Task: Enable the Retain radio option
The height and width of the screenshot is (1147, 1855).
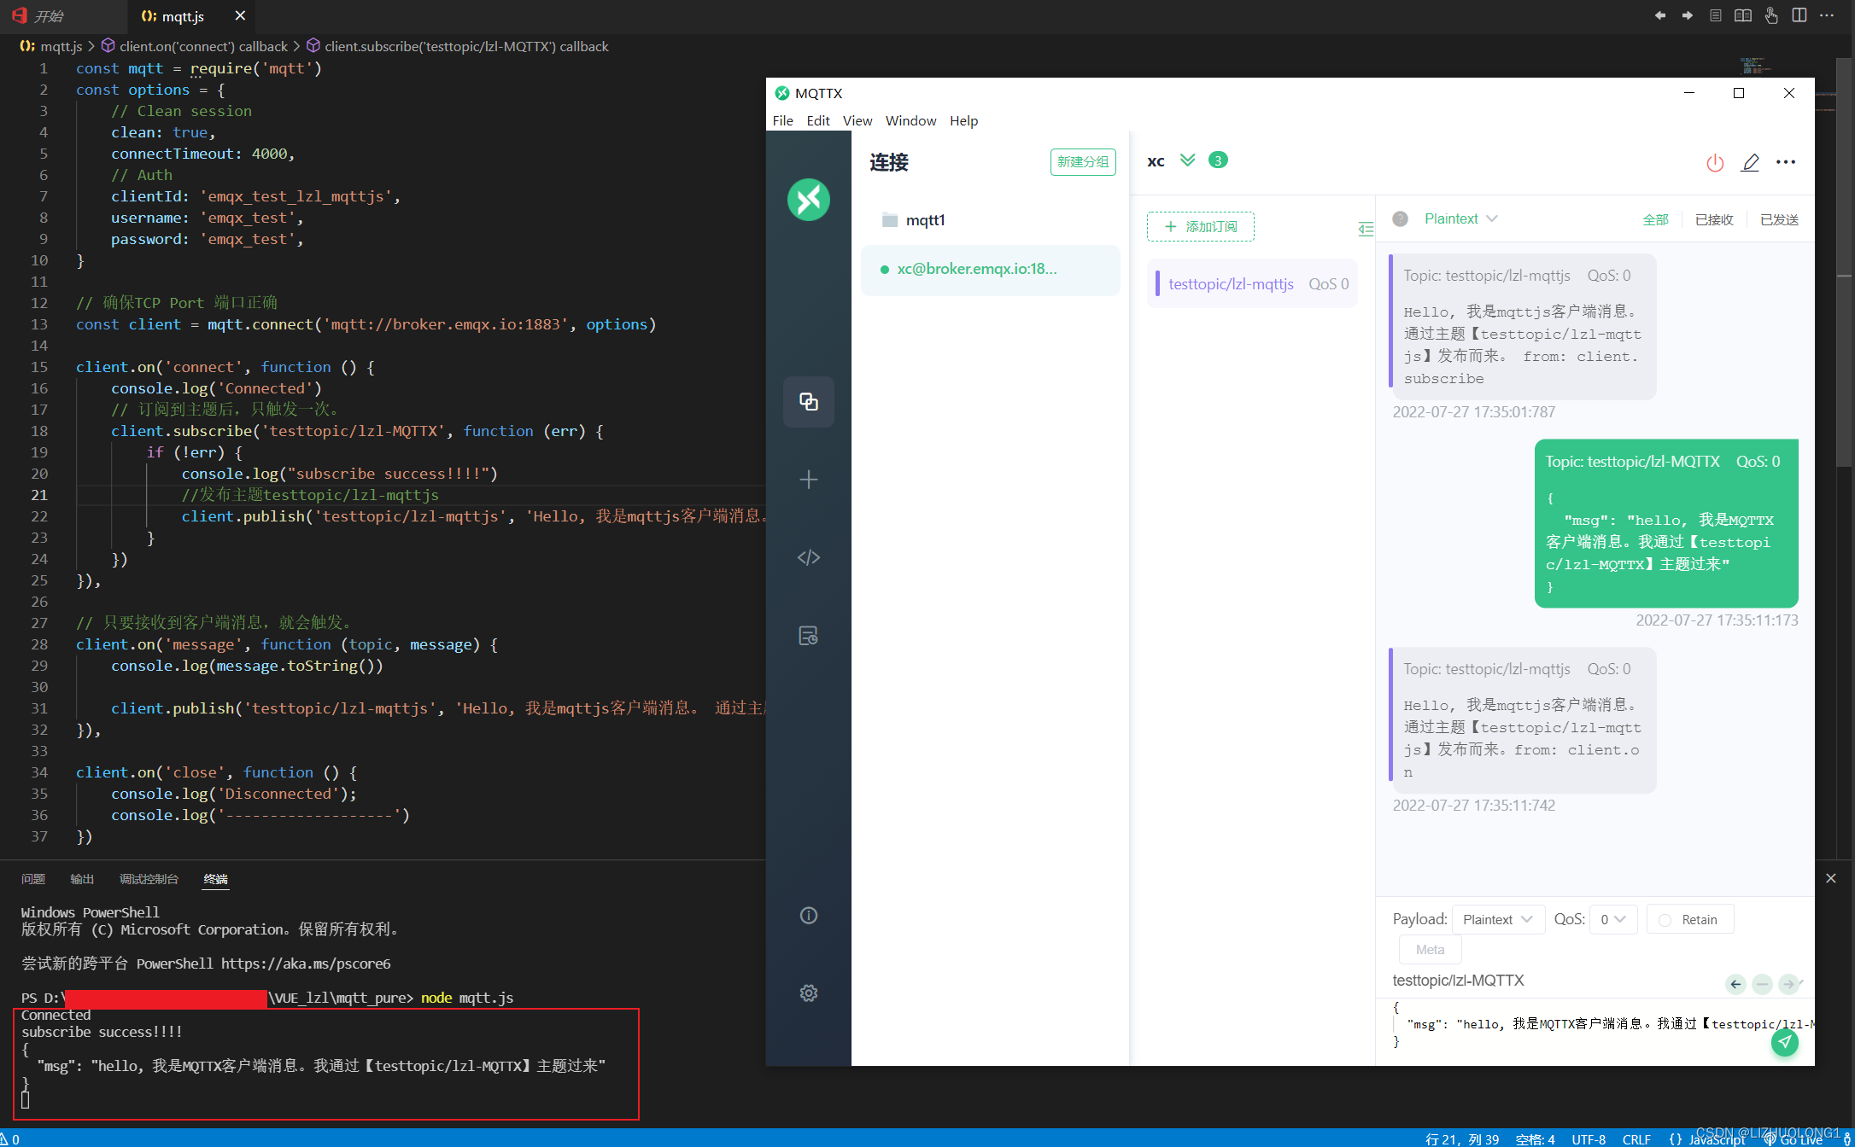Action: (1665, 920)
